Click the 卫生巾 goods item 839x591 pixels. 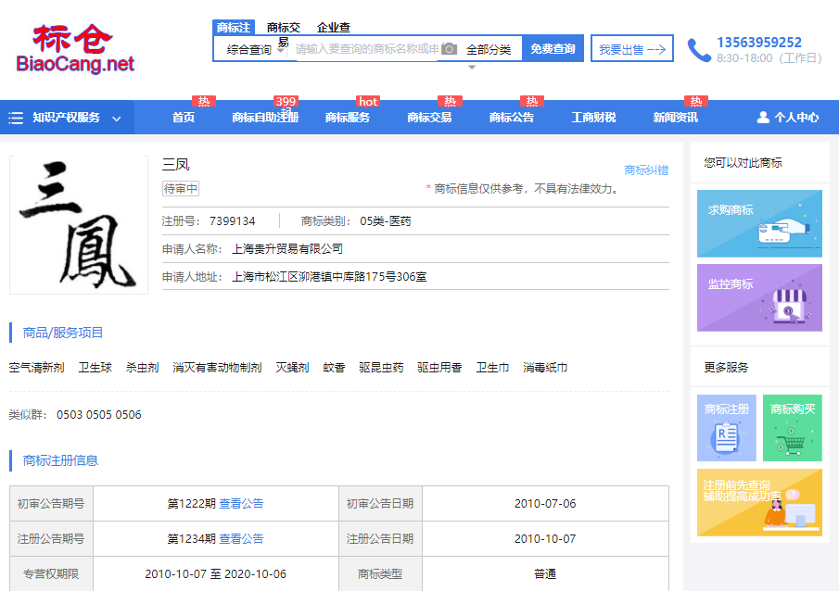pos(492,368)
